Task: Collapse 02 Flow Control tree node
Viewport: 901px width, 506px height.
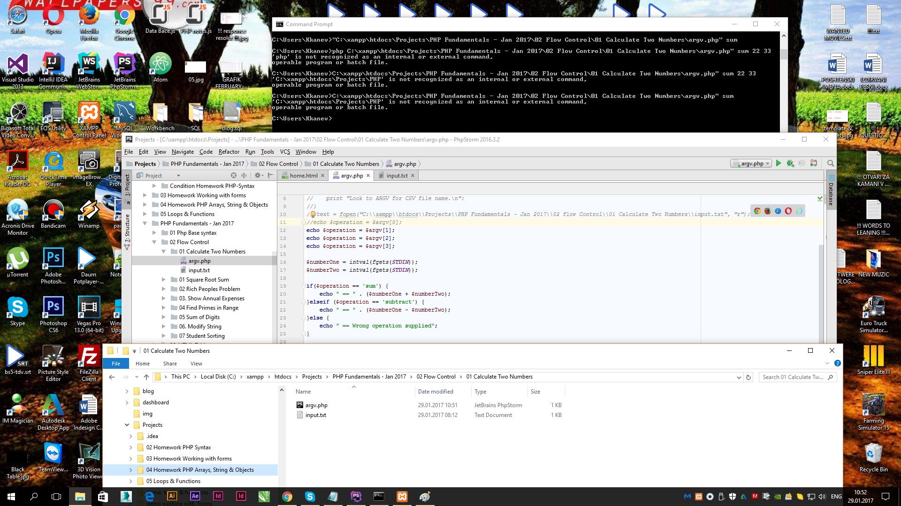Action: [154, 242]
